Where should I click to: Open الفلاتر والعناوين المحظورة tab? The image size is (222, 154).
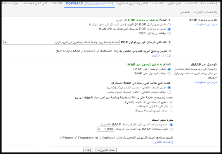pos(132,3)
